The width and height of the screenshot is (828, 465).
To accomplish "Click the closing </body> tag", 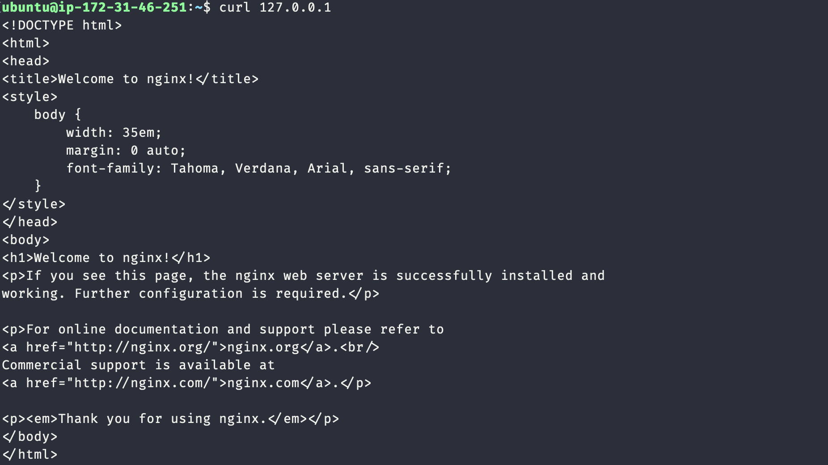I will tap(30, 437).
